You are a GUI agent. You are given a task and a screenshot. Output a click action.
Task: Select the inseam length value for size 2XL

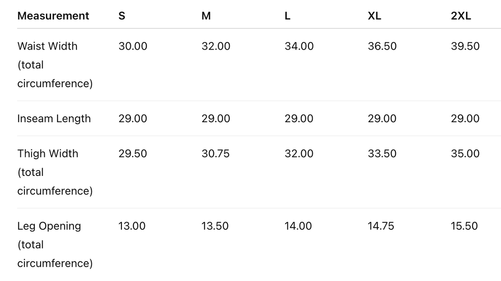[465, 118]
